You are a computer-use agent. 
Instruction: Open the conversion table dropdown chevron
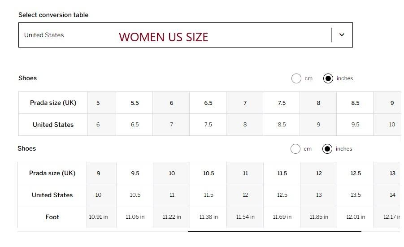pyautogui.click(x=342, y=35)
